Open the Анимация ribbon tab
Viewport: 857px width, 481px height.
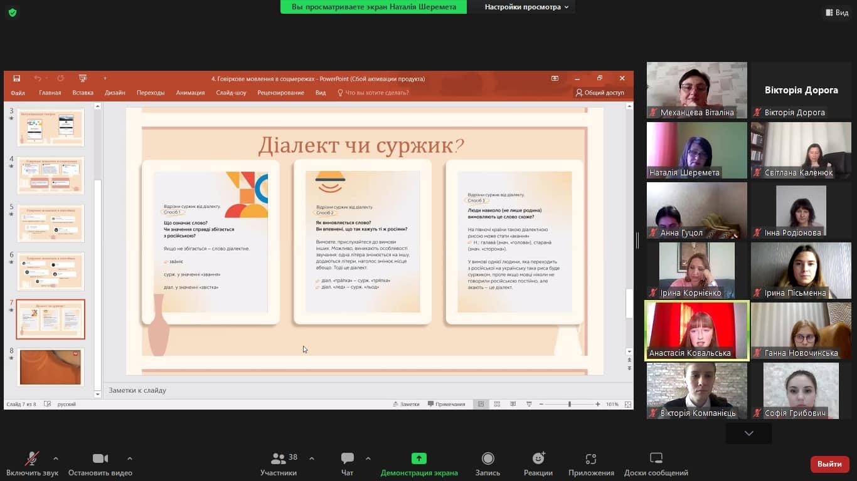(190, 93)
